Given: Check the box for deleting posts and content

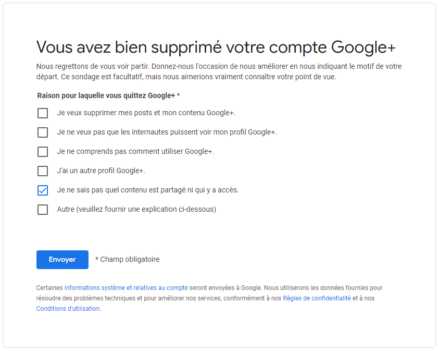Looking at the screenshot, I should click(43, 113).
